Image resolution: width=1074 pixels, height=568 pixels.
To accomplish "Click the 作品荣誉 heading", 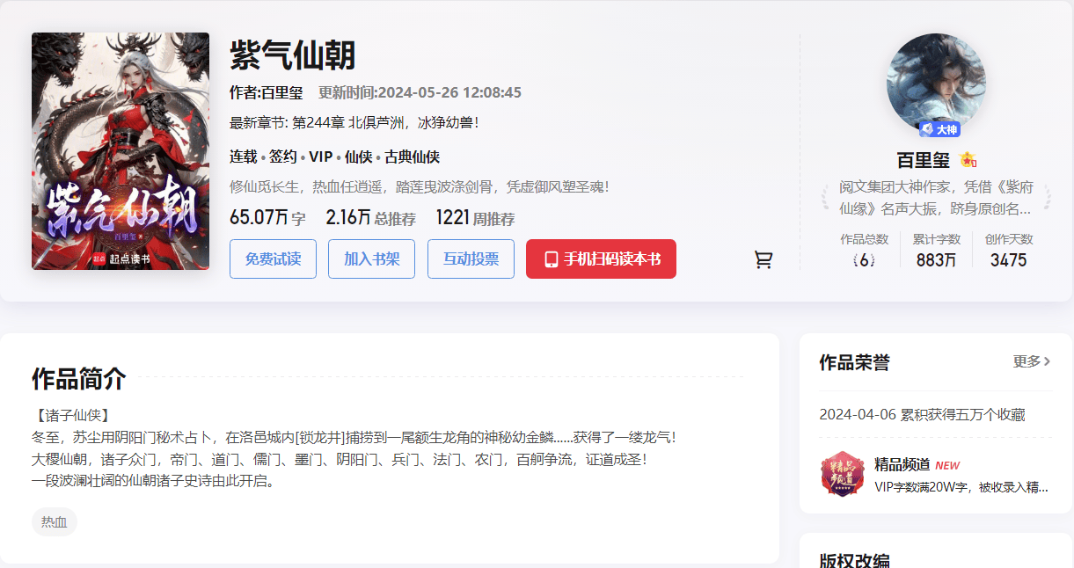I will pos(854,362).
